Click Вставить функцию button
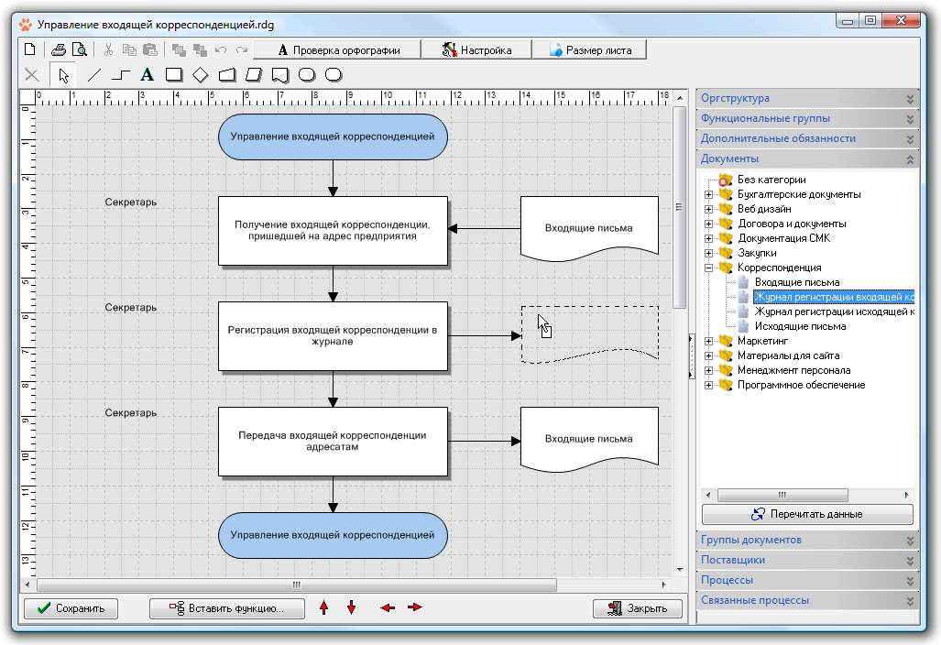 pos(227,608)
